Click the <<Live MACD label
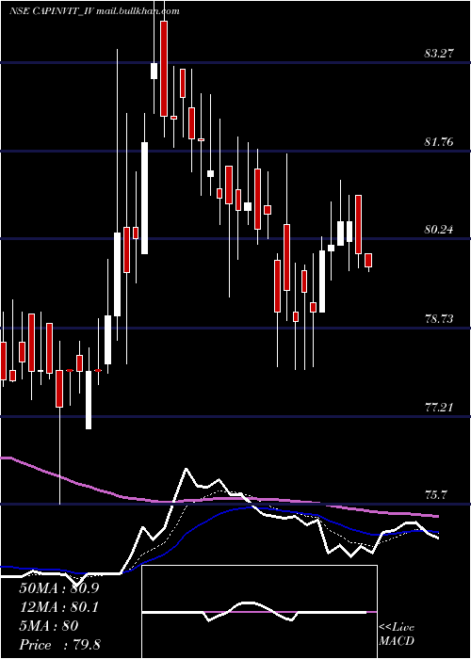Viewport: 471px width, 659px height. (x=397, y=634)
